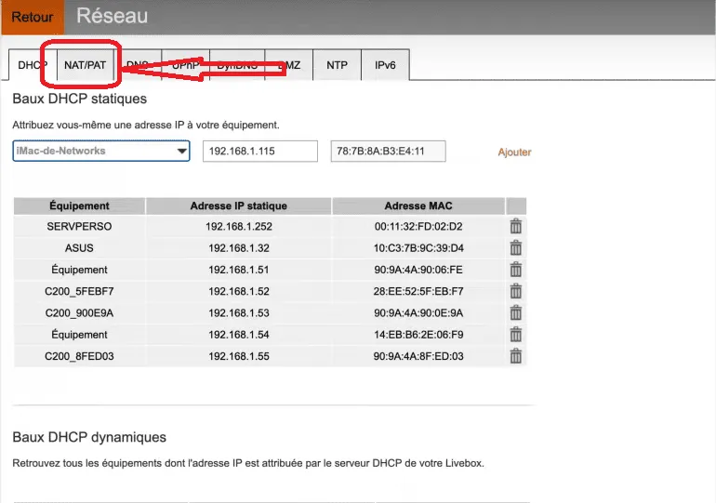Select the C200_5FEBF7 equipment cell
The image size is (716, 503).
79,291
